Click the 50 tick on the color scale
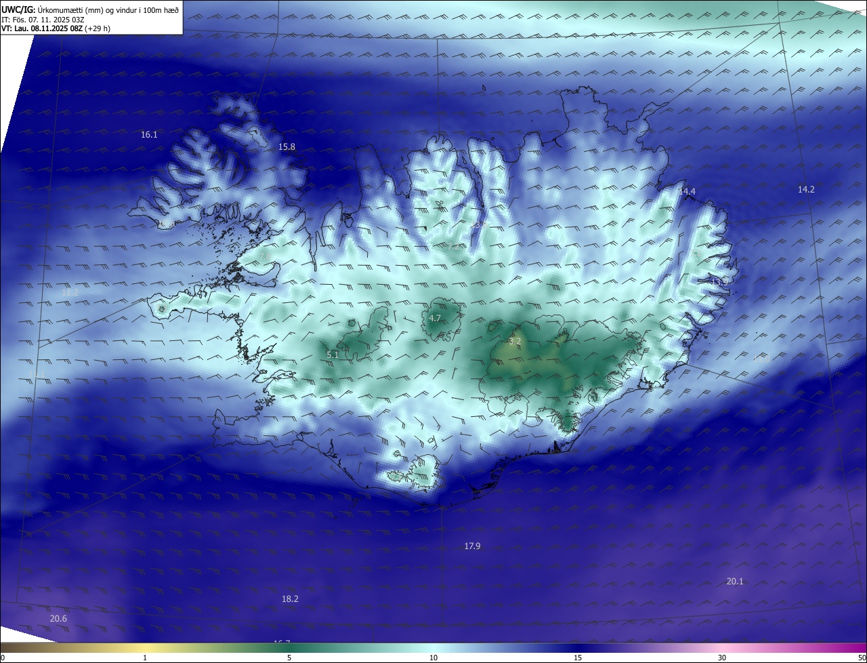Viewport: 867px width, 663px height. 862,658
